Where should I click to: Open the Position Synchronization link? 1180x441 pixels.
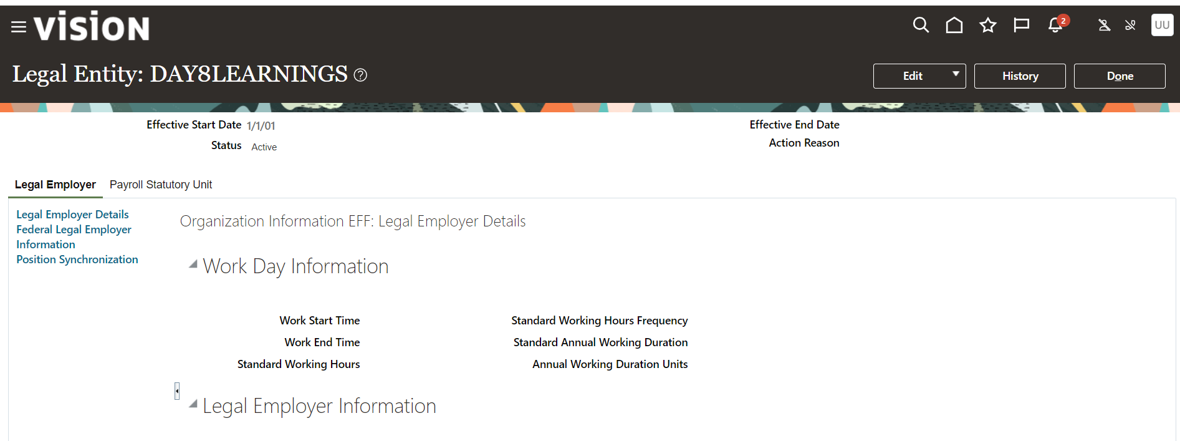77,259
